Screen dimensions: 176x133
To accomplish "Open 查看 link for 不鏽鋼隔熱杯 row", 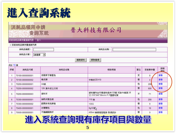I will [160, 112].
